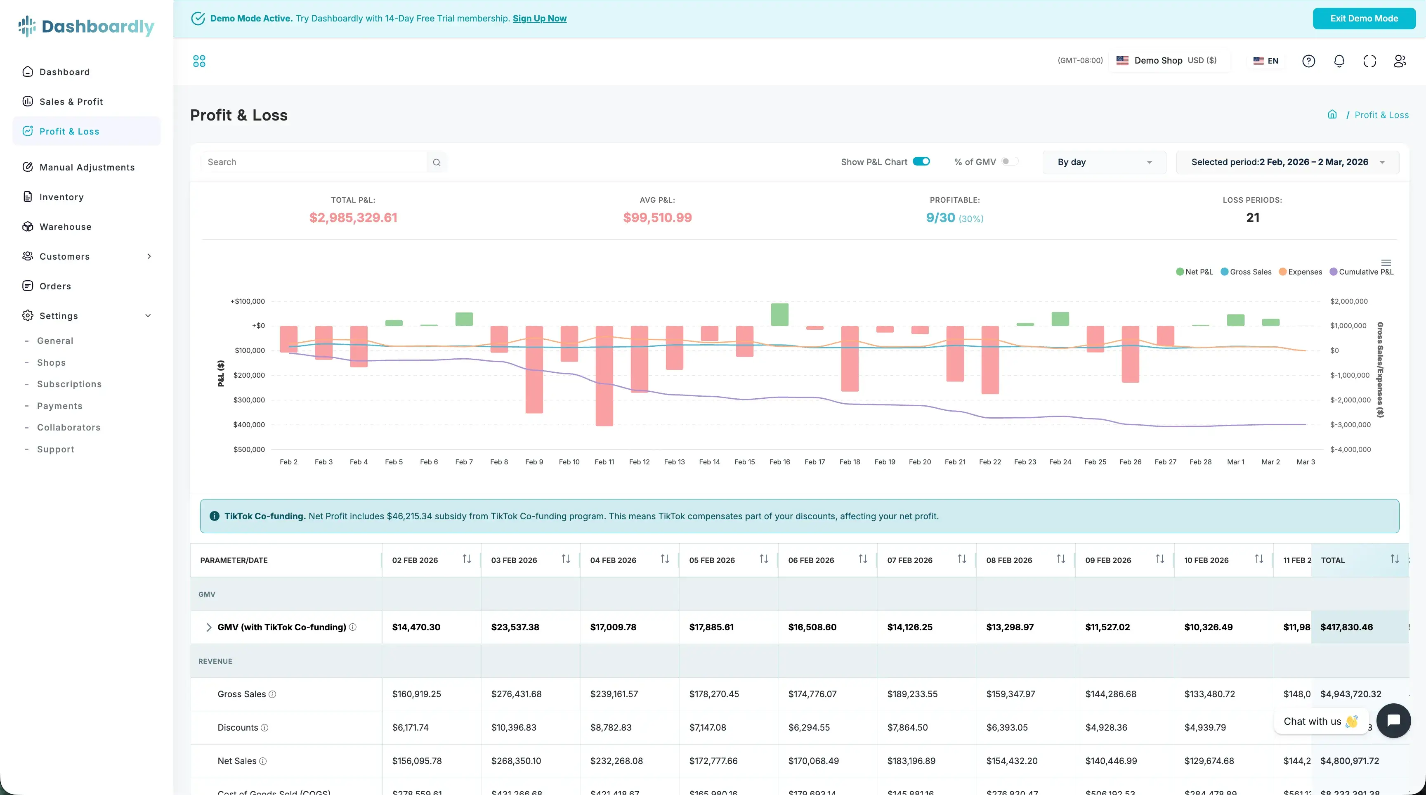Expand the GMV (with TikTok Co-funding) row

point(209,627)
